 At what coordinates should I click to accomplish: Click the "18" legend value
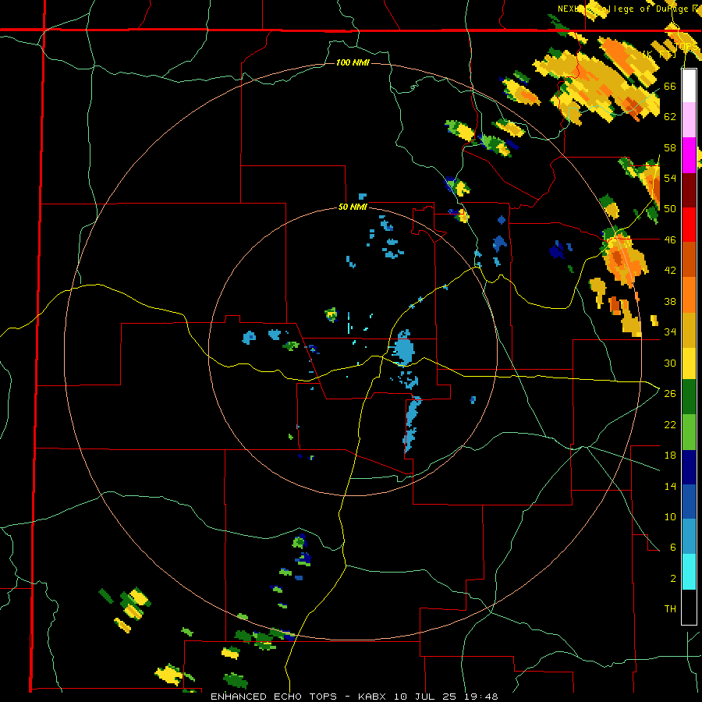(670, 456)
